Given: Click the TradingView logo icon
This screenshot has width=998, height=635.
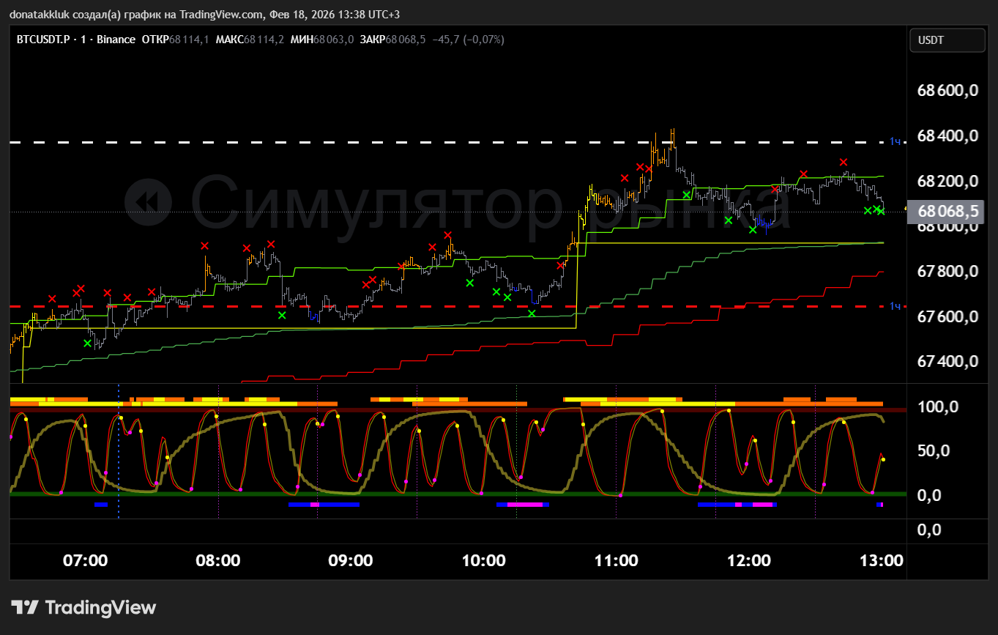Looking at the screenshot, I should tap(25, 607).
